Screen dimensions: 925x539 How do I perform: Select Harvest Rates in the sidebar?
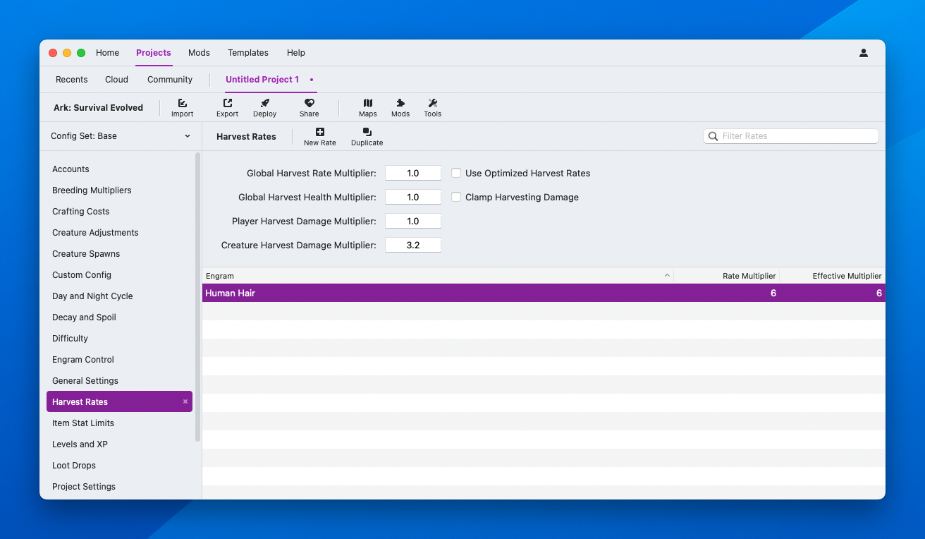pyautogui.click(x=119, y=401)
